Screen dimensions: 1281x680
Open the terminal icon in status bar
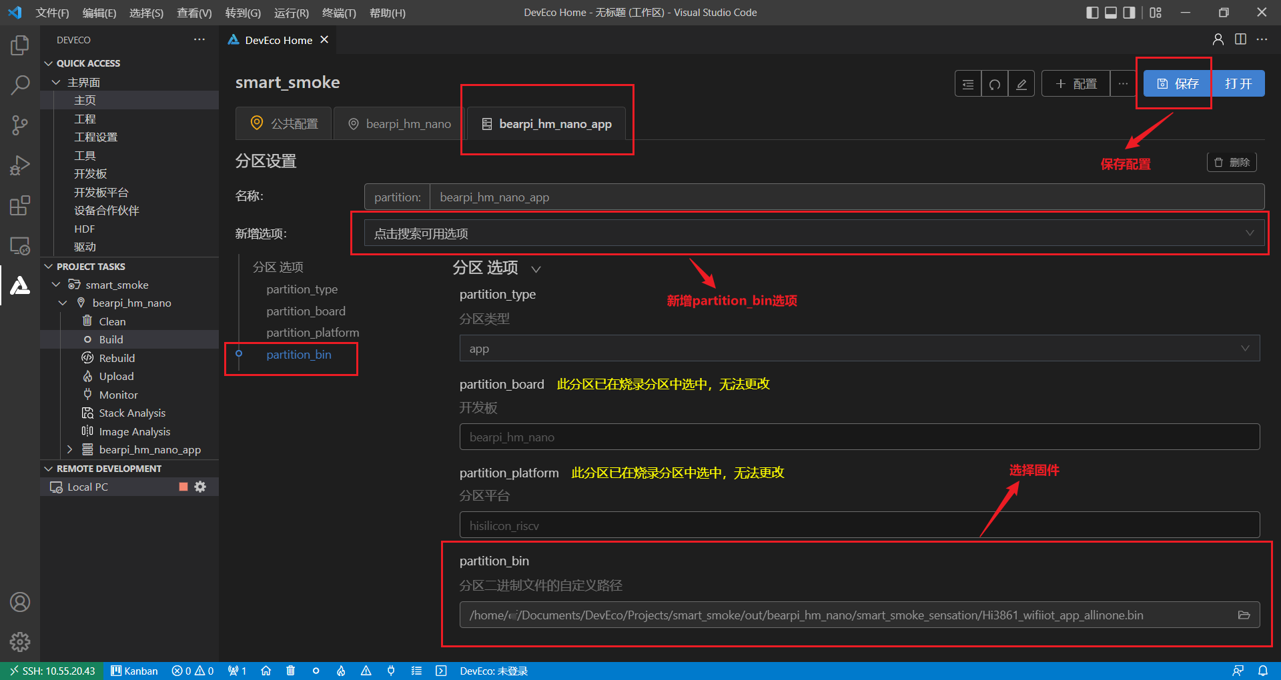(441, 671)
